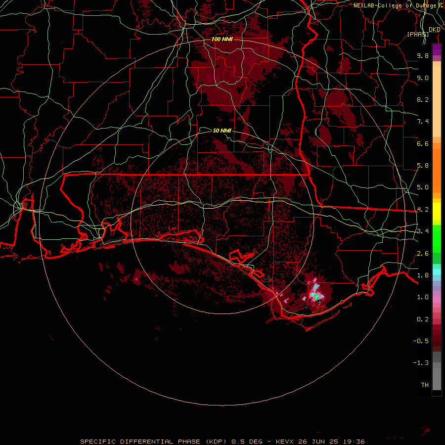Click the 7.4 scale value
This screenshot has height=445, width=445.
coord(423,122)
